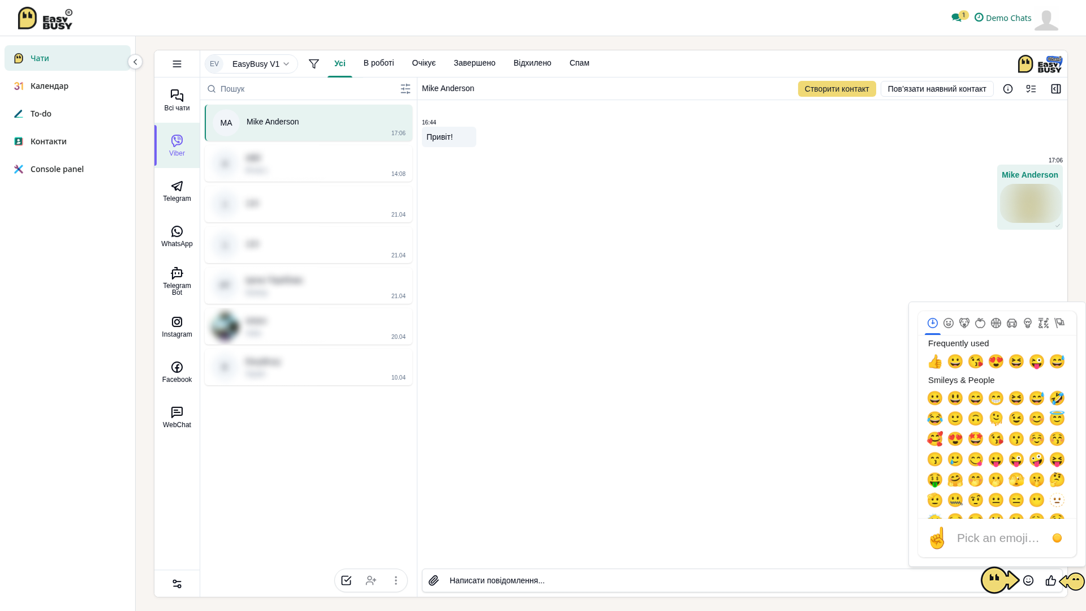Open the image message from Mike Anderson

coord(1031,203)
